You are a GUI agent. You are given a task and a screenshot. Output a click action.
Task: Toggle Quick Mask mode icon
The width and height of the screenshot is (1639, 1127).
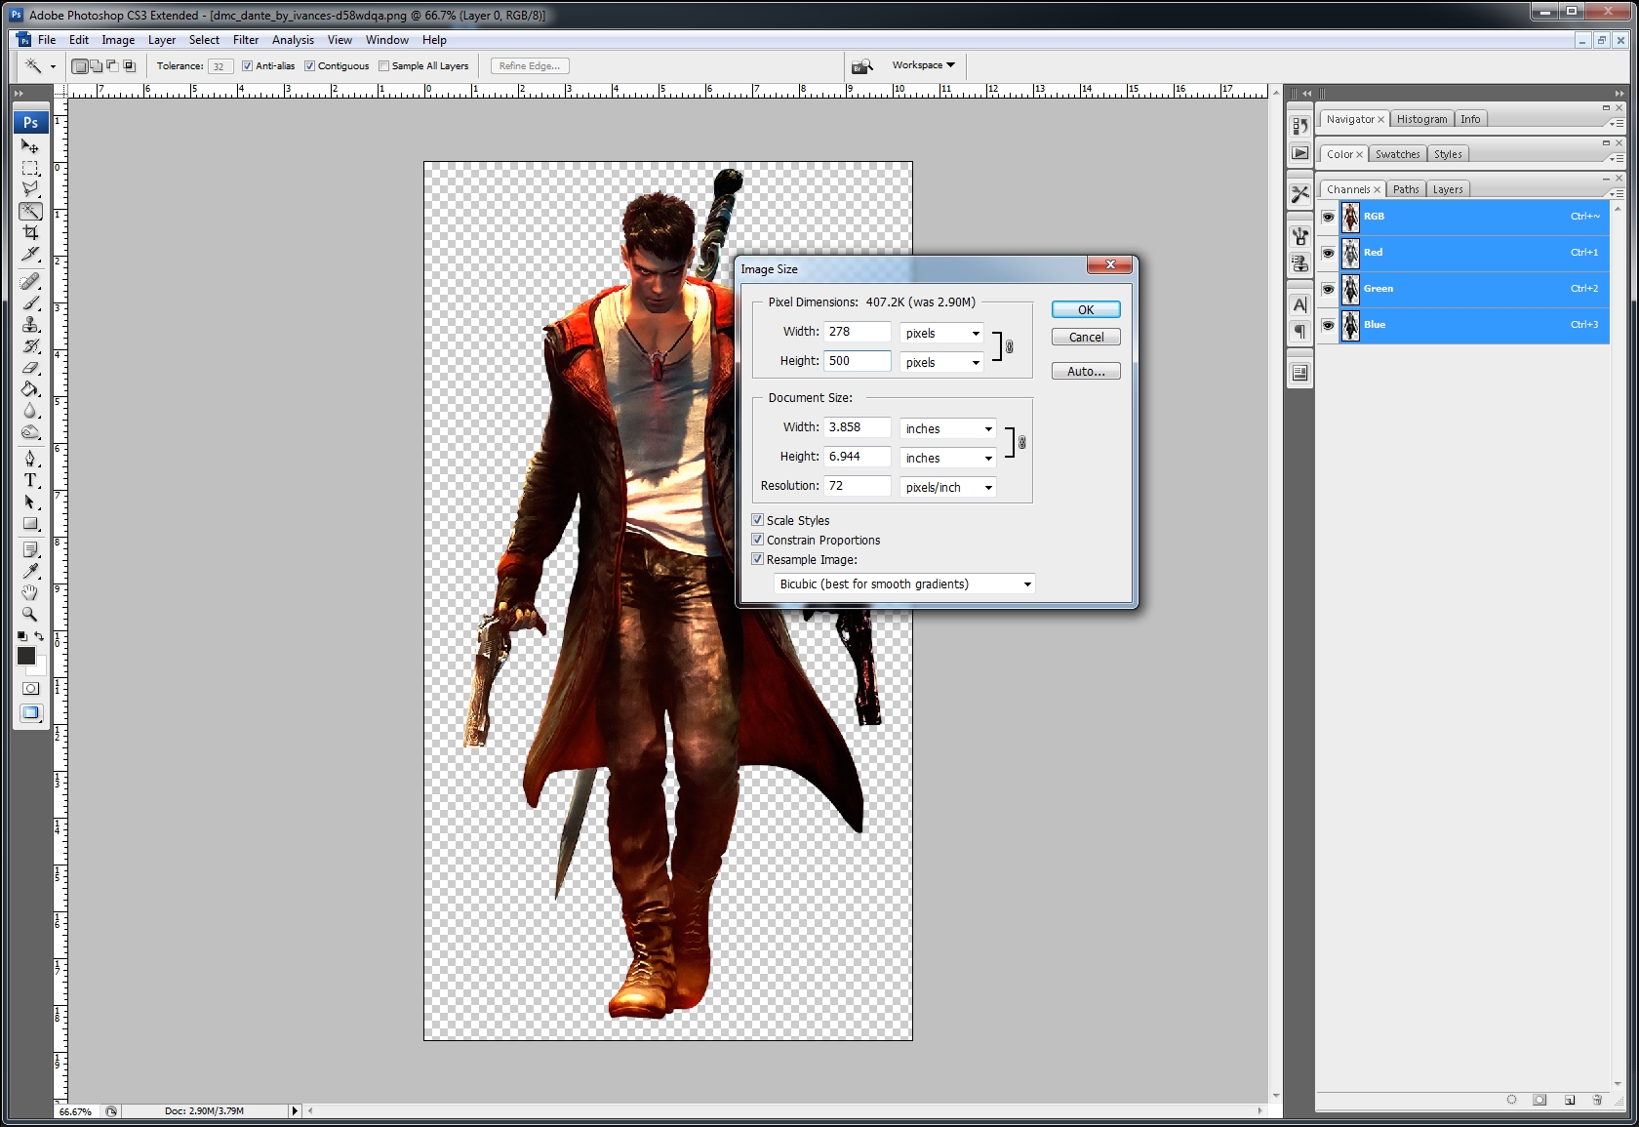coord(30,688)
